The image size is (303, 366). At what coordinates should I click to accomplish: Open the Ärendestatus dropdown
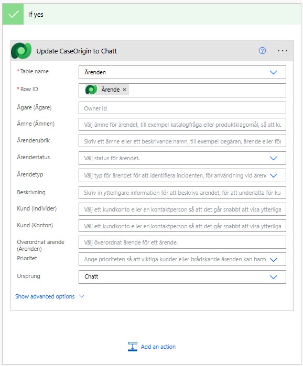pos(273,158)
